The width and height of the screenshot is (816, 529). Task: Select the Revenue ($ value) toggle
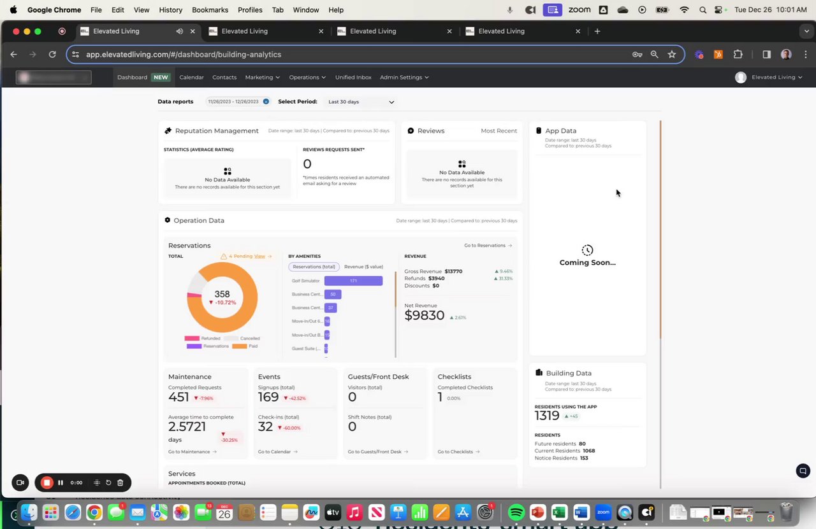[363, 267]
